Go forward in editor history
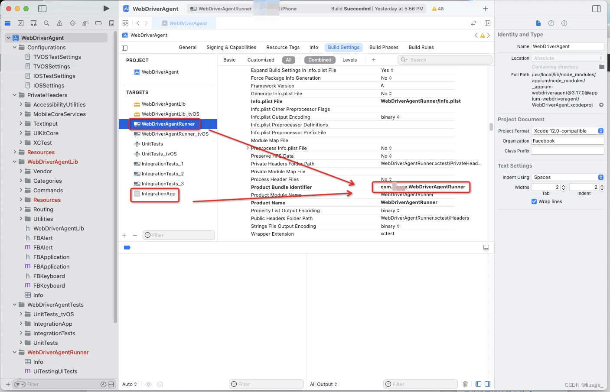The width and height of the screenshot is (610, 392). click(x=146, y=23)
